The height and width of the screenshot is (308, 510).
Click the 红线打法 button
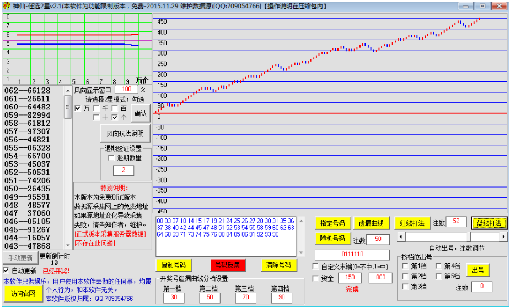412,223
